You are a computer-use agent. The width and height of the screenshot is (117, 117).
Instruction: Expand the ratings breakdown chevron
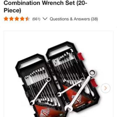pyautogui.click(x=45, y=19)
